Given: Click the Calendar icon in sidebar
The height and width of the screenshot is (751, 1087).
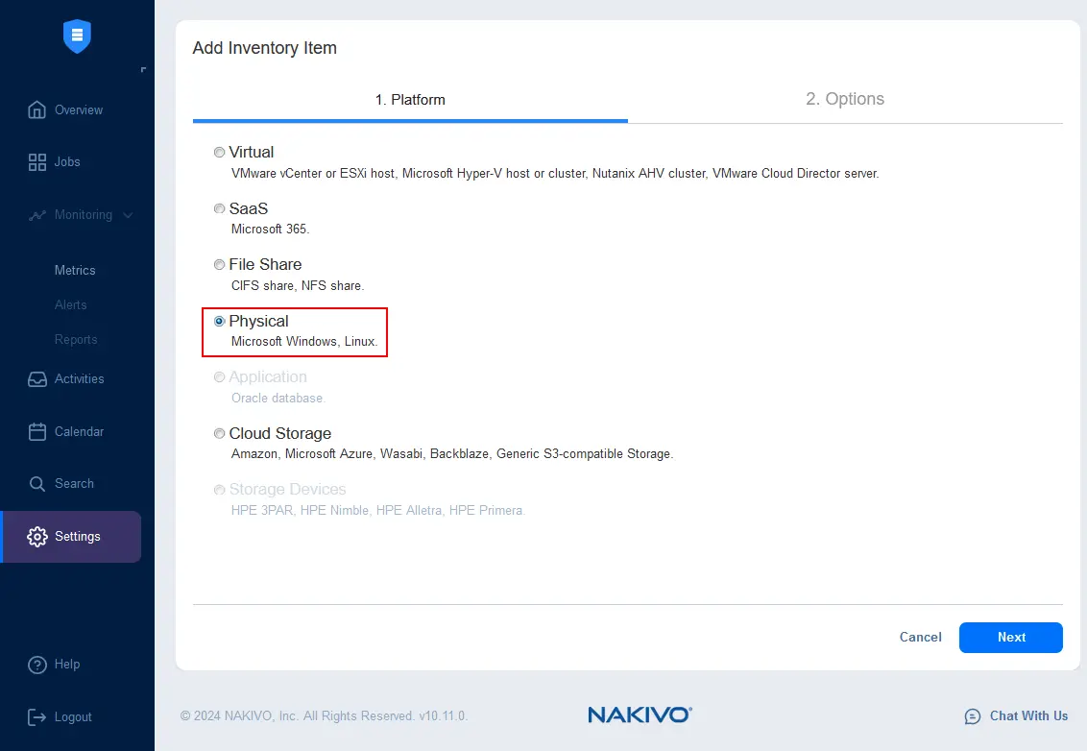Looking at the screenshot, I should tap(37, 432).
